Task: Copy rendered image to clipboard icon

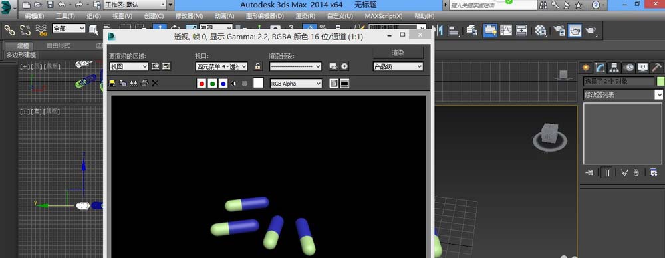Action: click(x=123, y=83)
